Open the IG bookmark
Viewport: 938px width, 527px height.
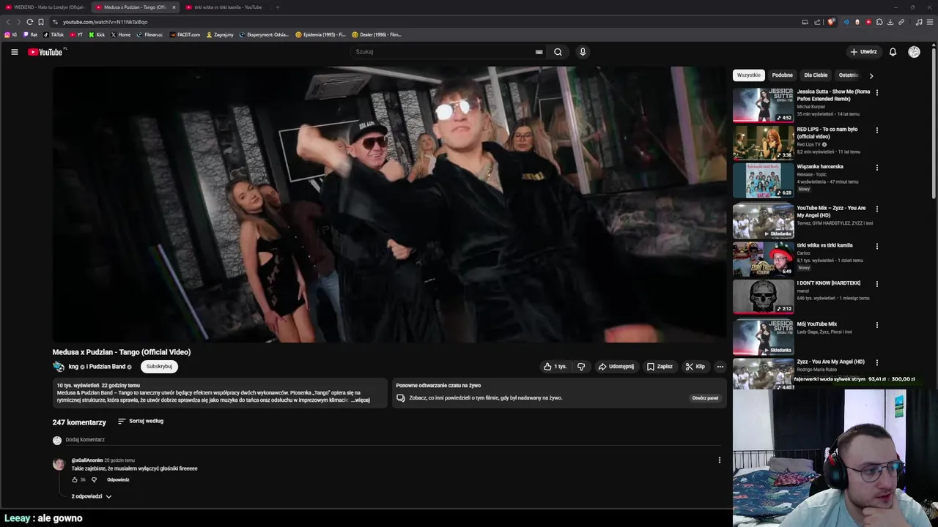click(11, 34)
